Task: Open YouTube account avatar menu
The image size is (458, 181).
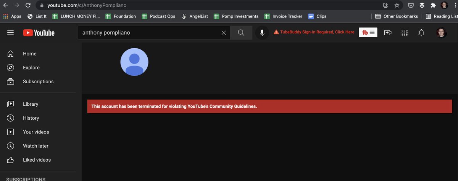Action: click(442, 33)
